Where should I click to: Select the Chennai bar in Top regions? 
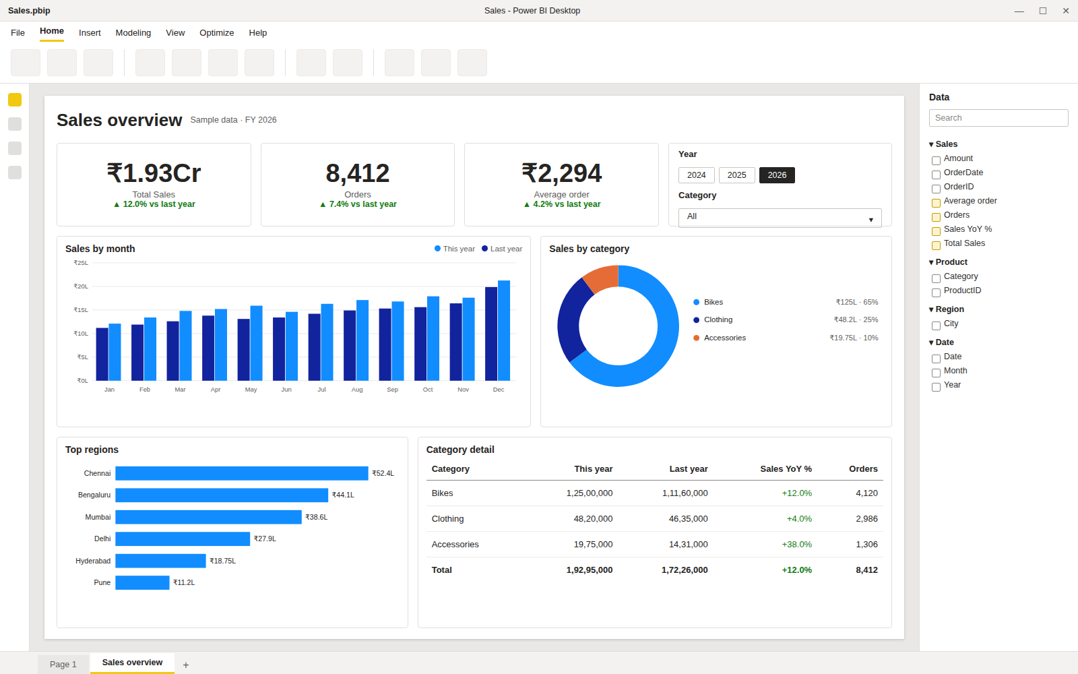pos(242,474)
